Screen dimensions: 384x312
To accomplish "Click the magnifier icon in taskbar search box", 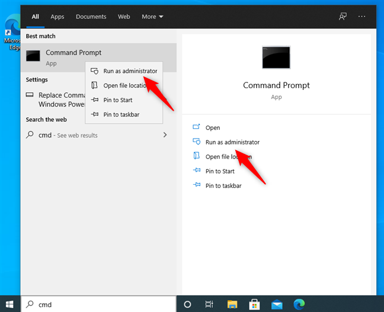I will click(30, 304).
